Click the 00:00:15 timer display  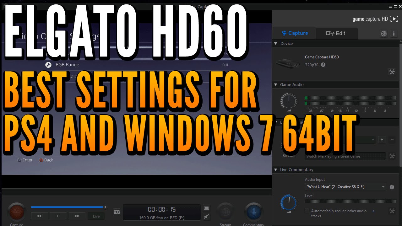point(162,209)
